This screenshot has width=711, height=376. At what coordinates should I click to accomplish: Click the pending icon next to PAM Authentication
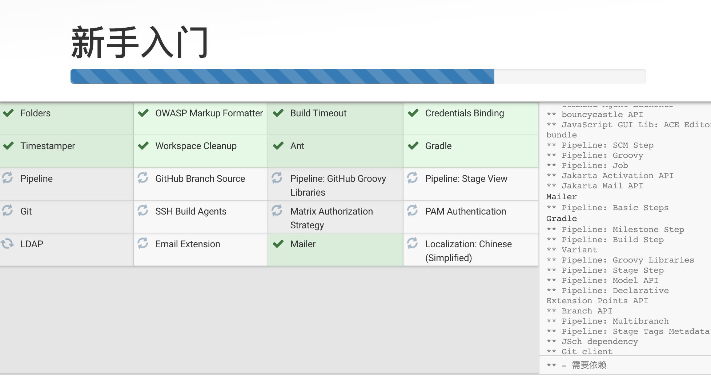(x=412, y=210)
